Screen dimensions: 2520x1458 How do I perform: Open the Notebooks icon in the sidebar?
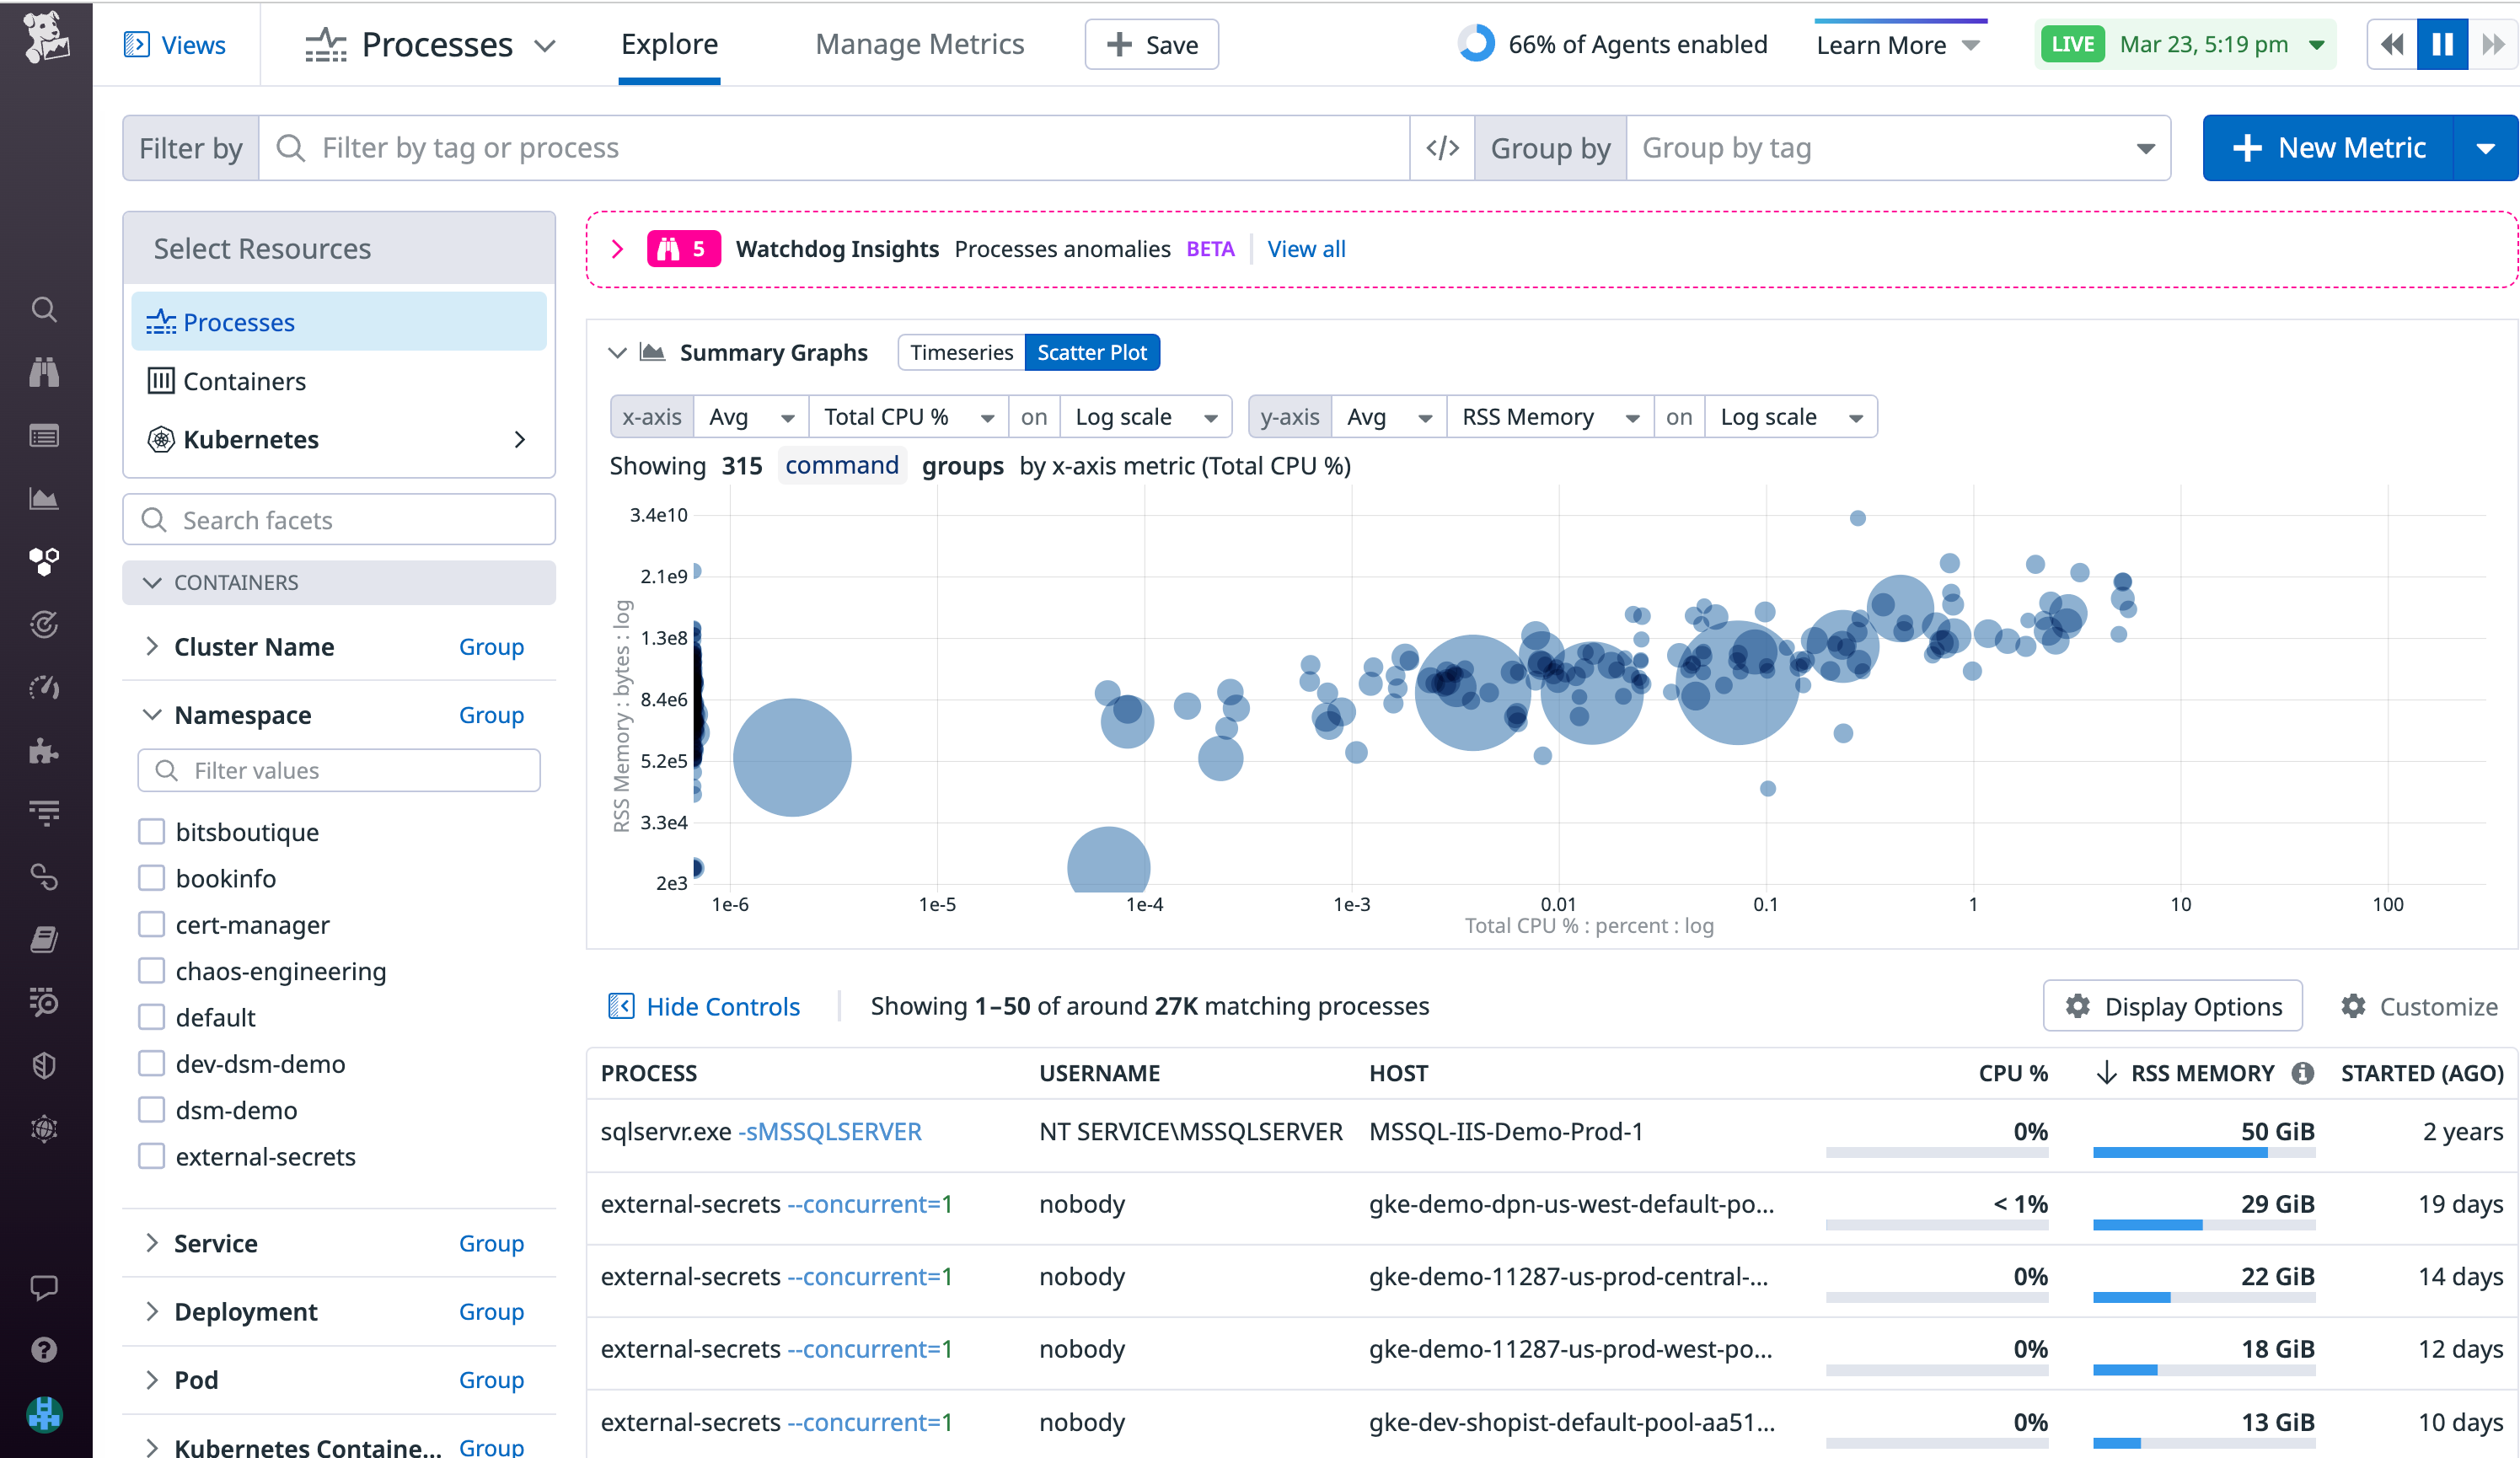[x=44, y=938]
